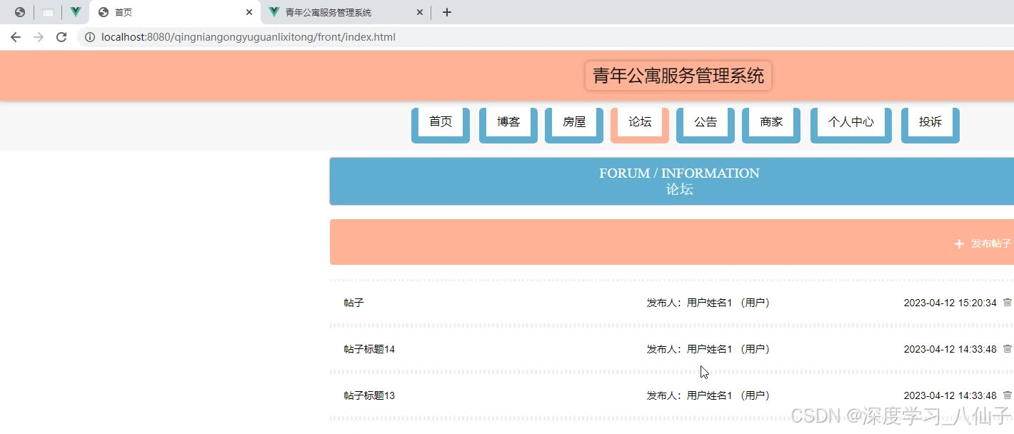Click the plus icon on the 发布帖子 bar

(959, 243)
